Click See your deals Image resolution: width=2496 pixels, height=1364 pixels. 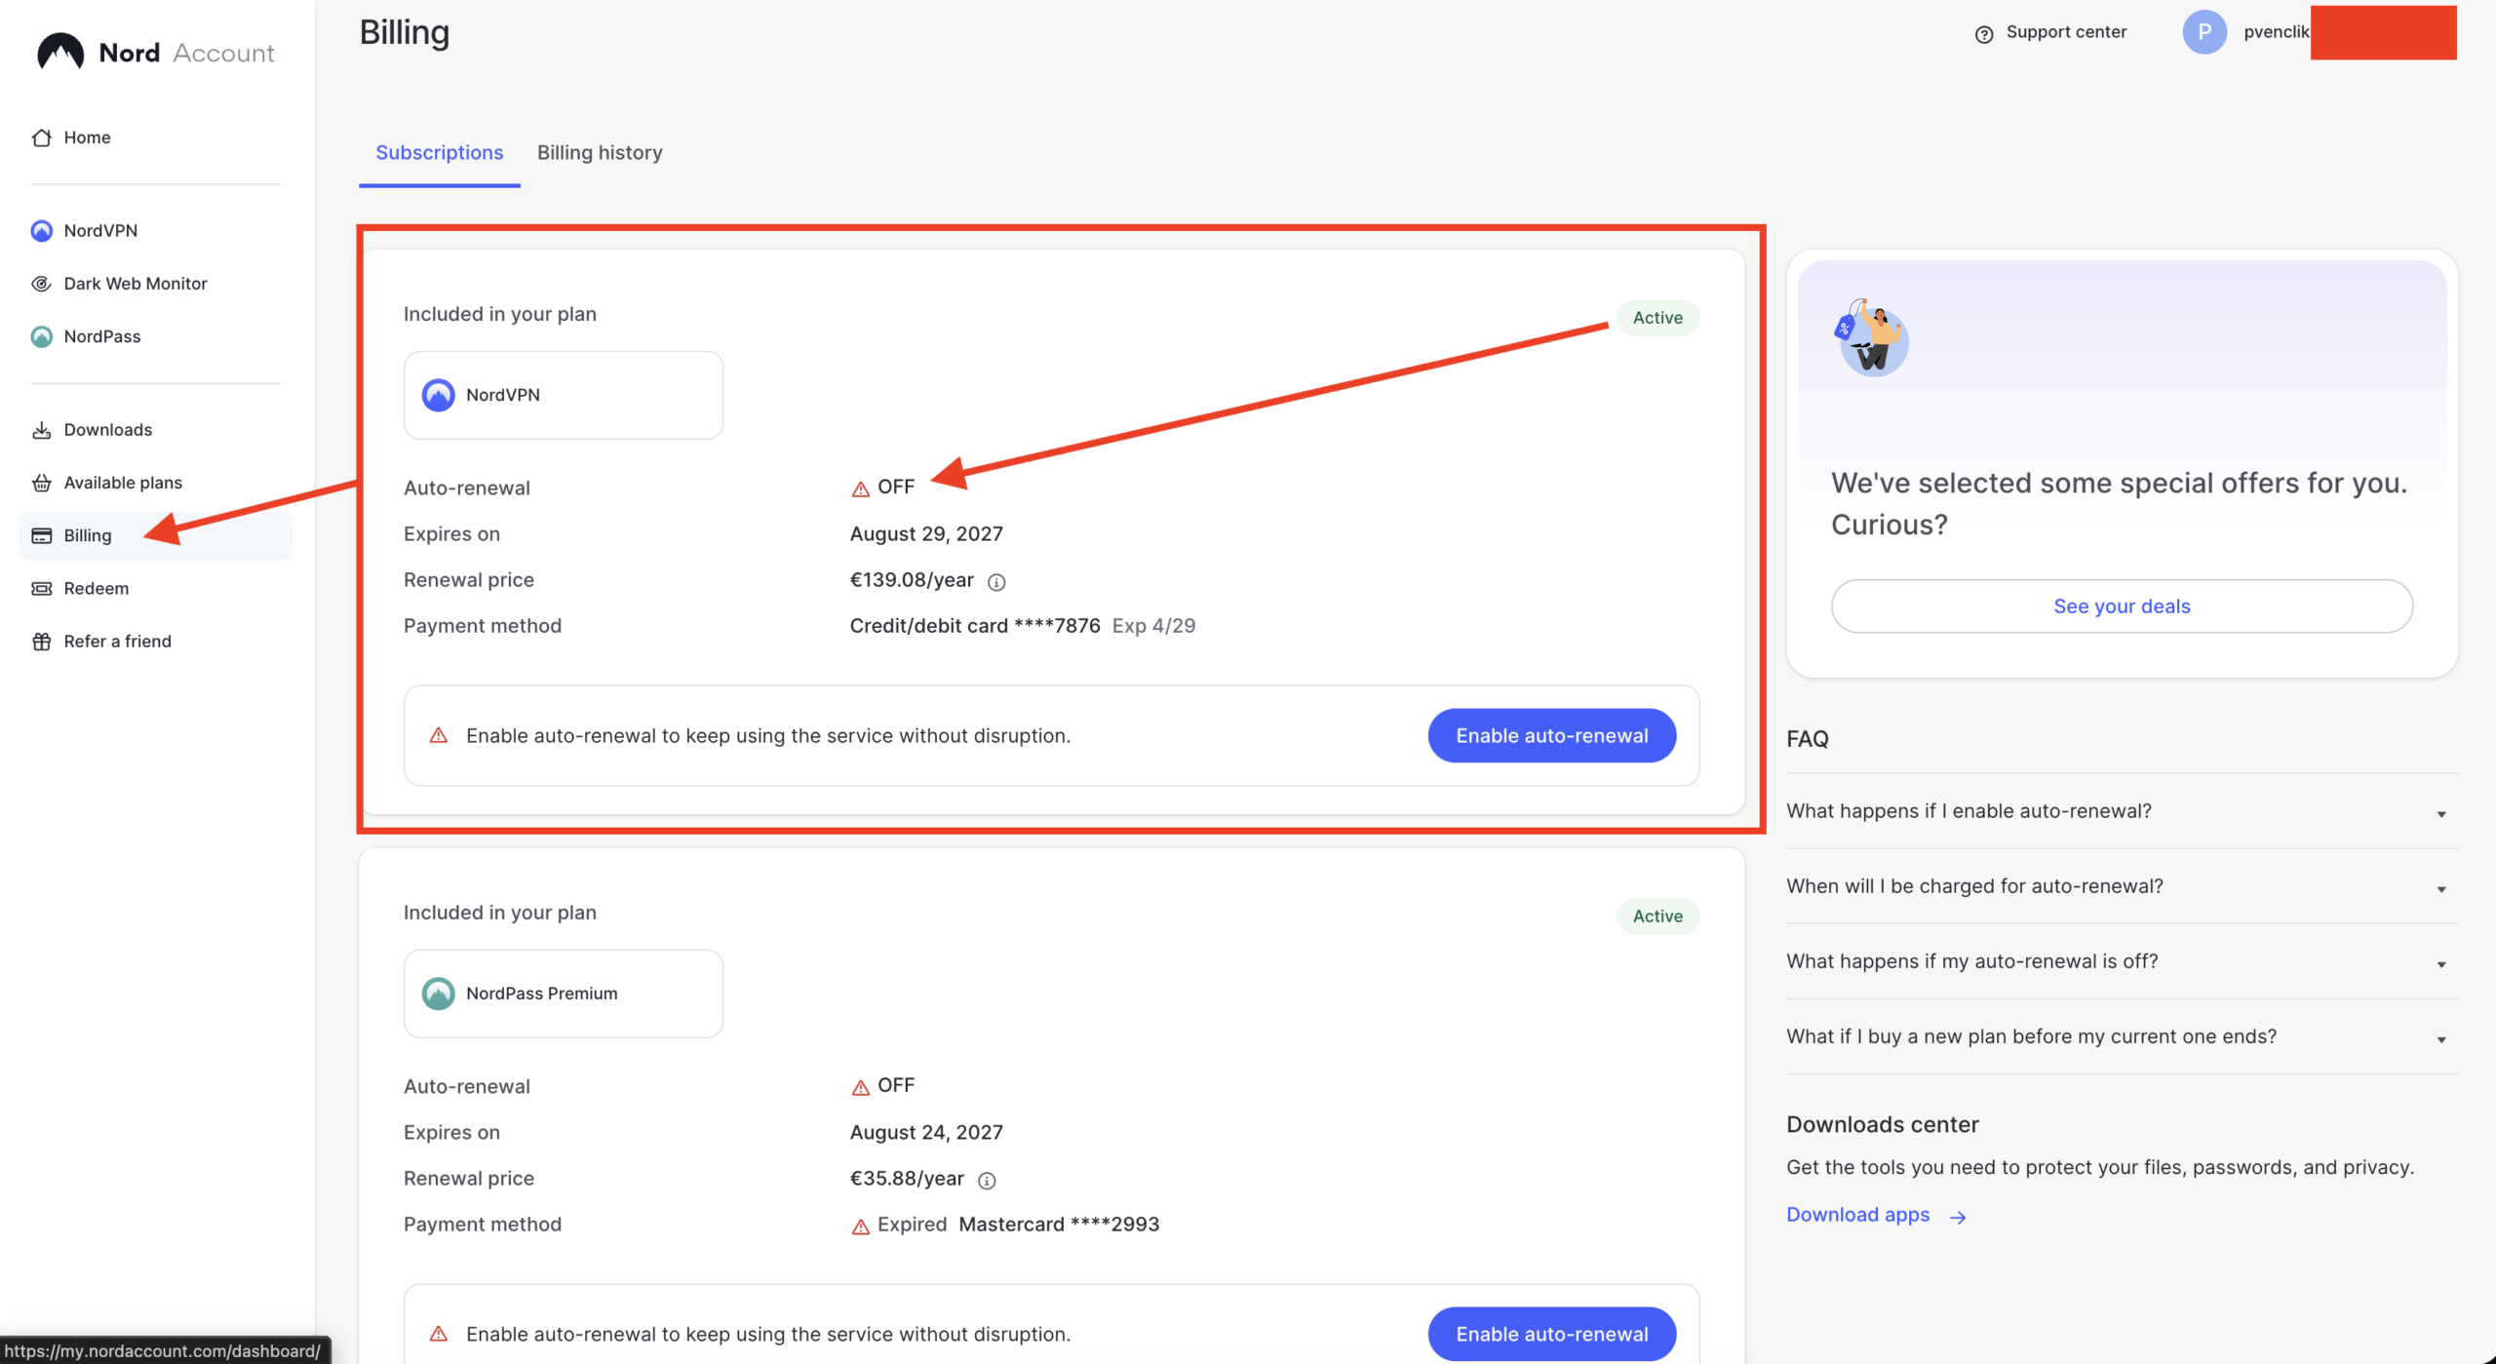(x=2121, y=605)
